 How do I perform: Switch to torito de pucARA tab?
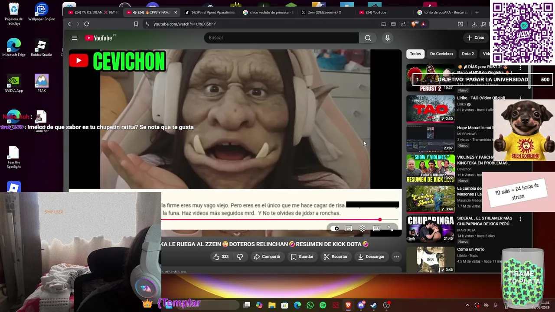click(442, 12)
